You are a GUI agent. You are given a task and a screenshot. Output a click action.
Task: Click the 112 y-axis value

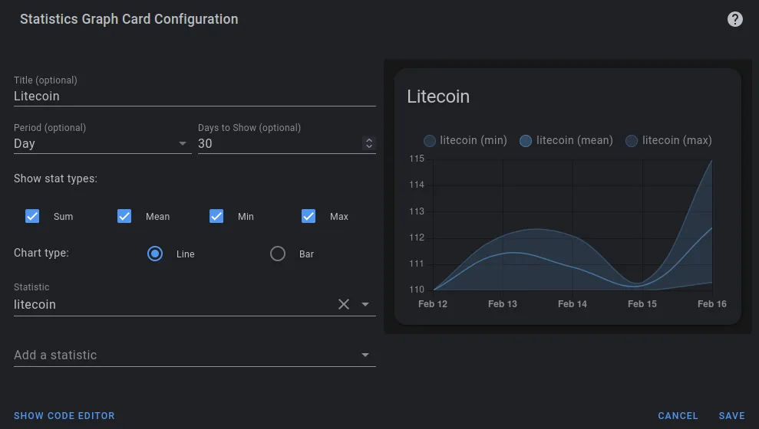coord(417,237)
